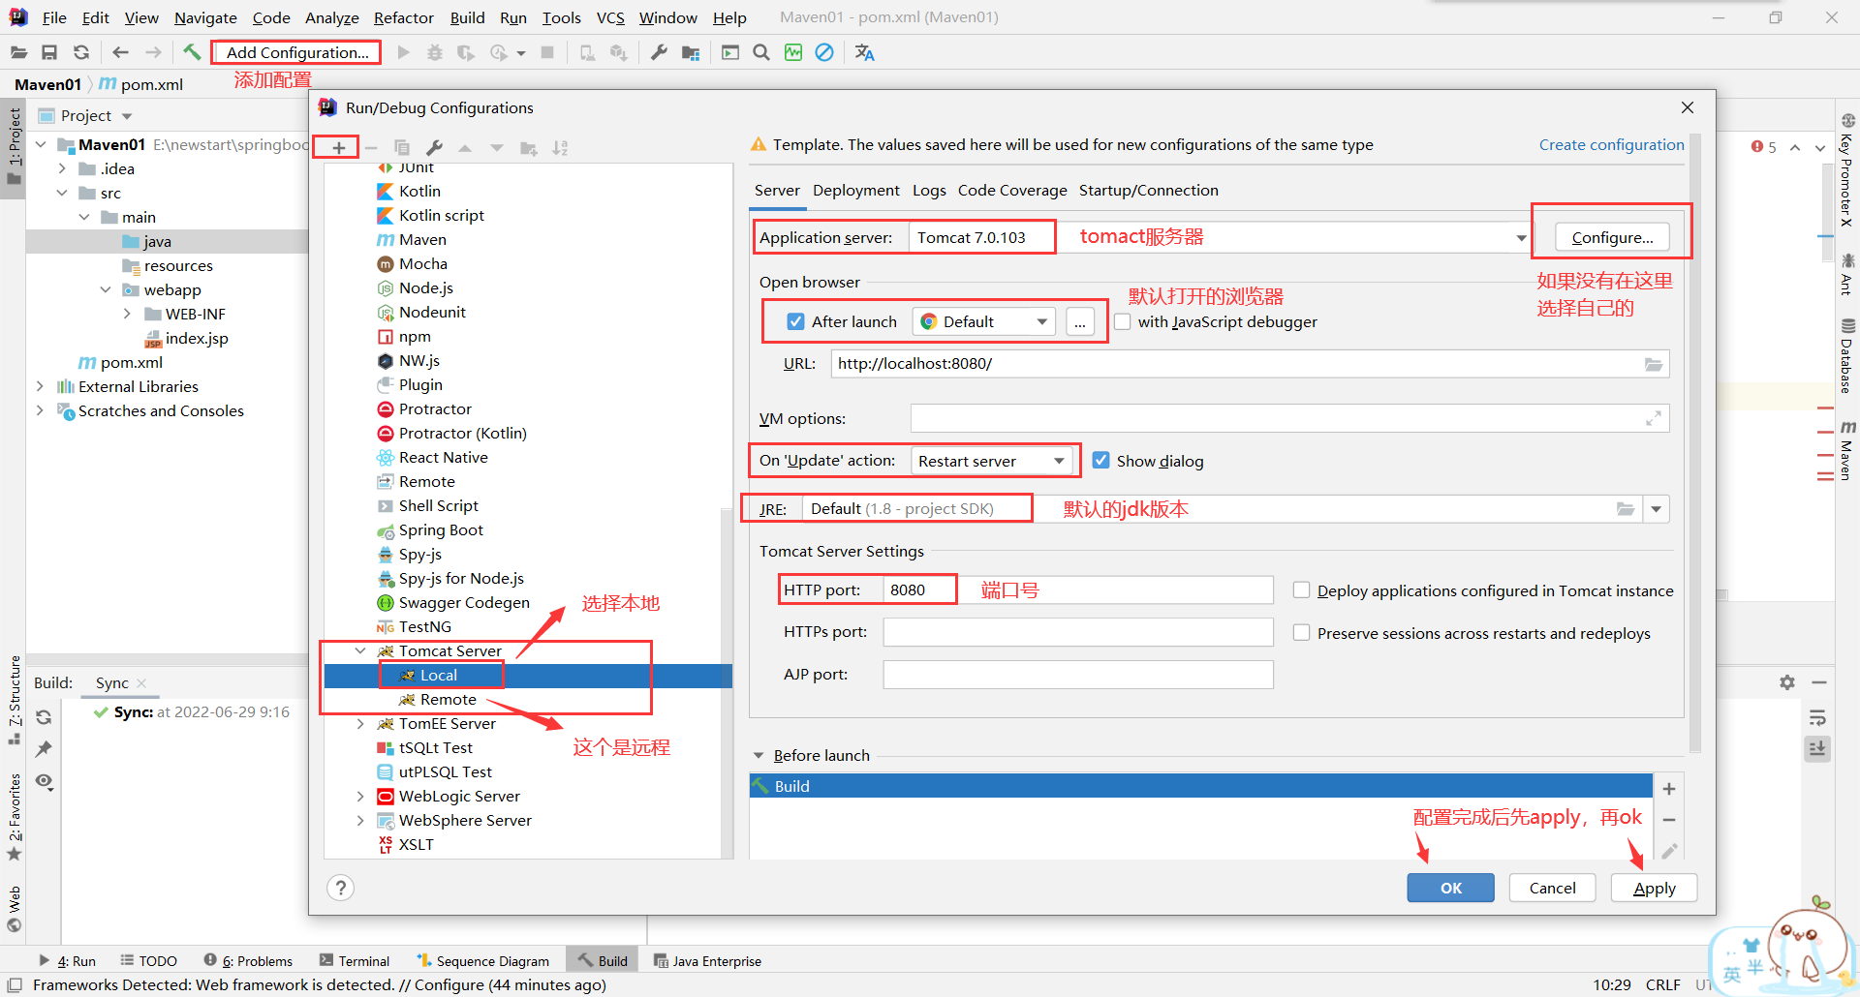The width and height of the screenshot is (1860, 997).
Task: Click the remove Before launch task minus icon
Action: tap(1669, 820)
